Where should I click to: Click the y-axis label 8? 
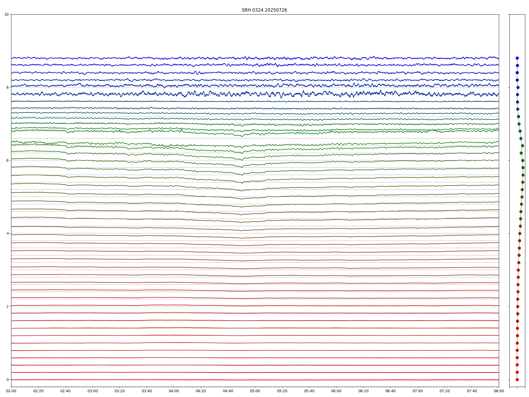(7, 87)
